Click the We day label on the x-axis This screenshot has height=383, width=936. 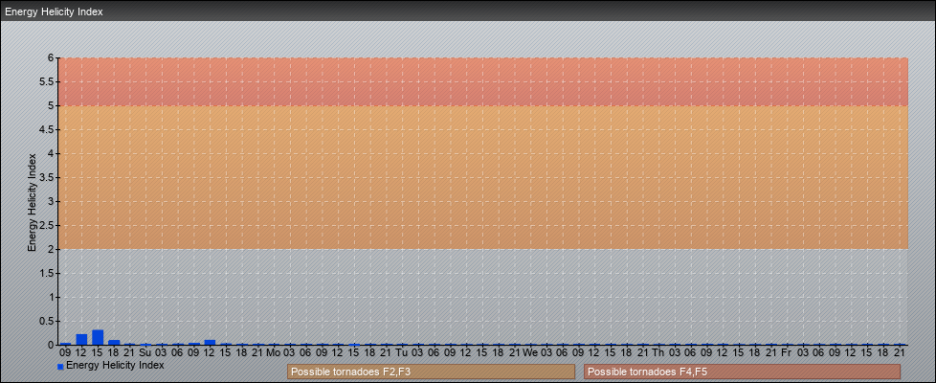click(530, 352)
